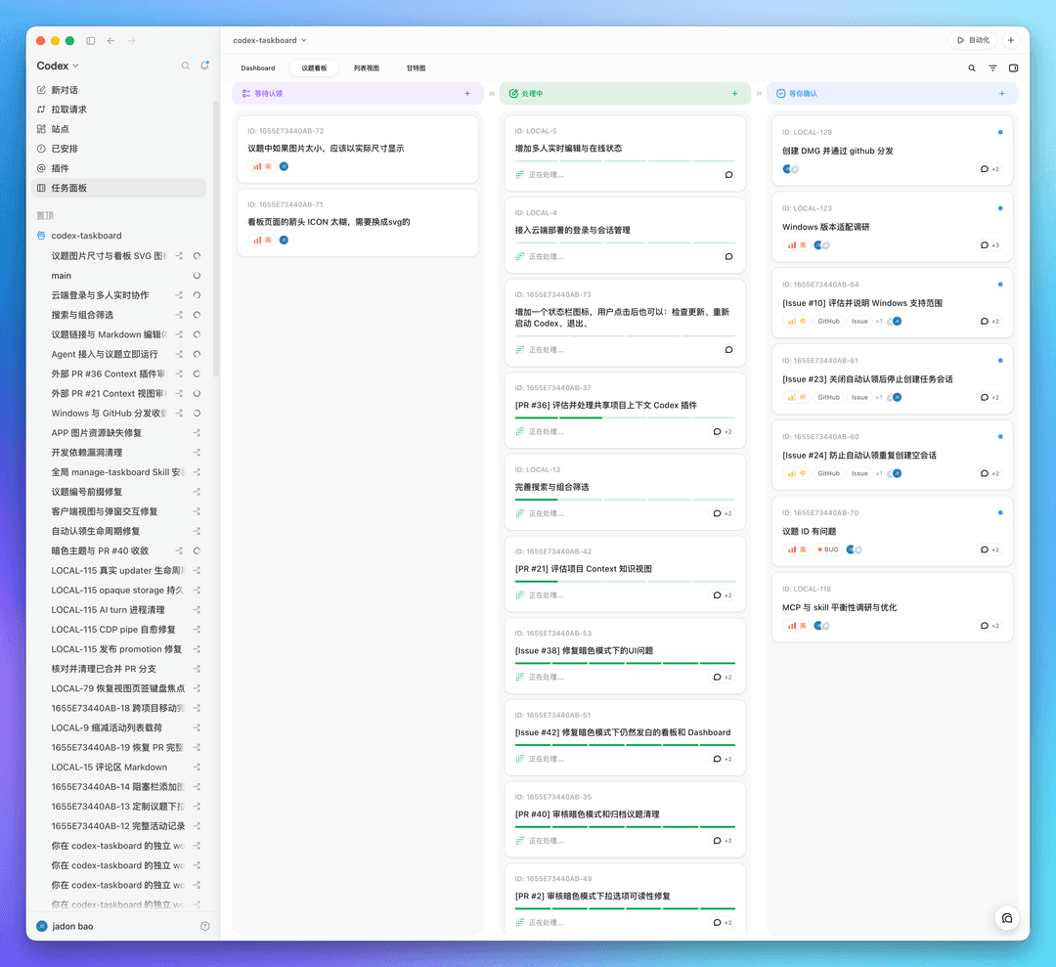Open card 看板页面的箭头 ICON 太糊
The height and width of the screenshot is (967, 1056).
tap(358, 222)
